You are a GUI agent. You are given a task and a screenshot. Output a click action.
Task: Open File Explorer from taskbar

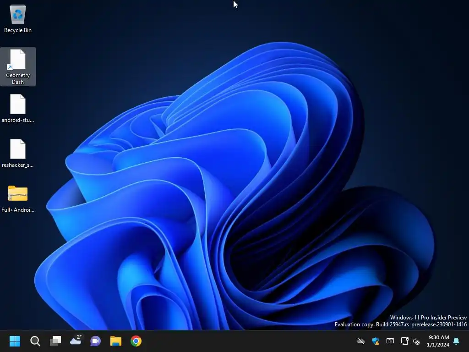tap(116, 341)
